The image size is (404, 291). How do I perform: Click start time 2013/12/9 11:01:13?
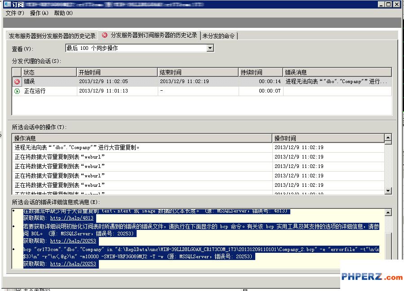pos(103,91)
